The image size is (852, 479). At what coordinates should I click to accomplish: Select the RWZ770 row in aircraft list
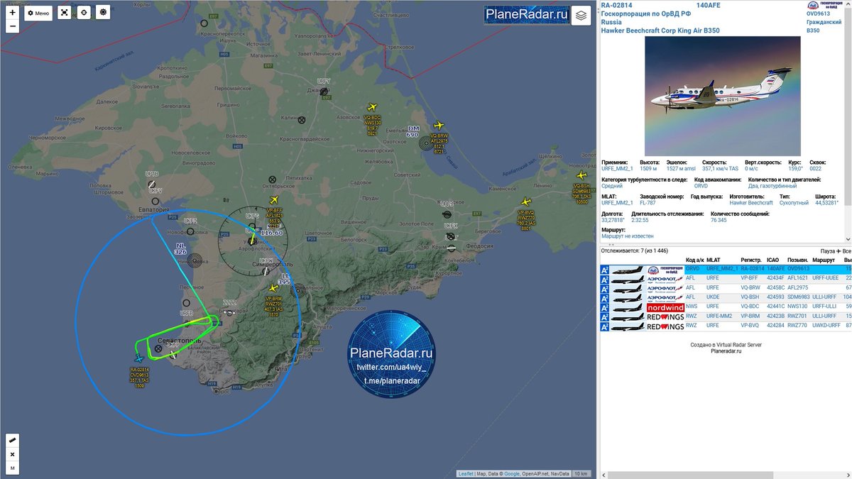[x=726, y=326]
